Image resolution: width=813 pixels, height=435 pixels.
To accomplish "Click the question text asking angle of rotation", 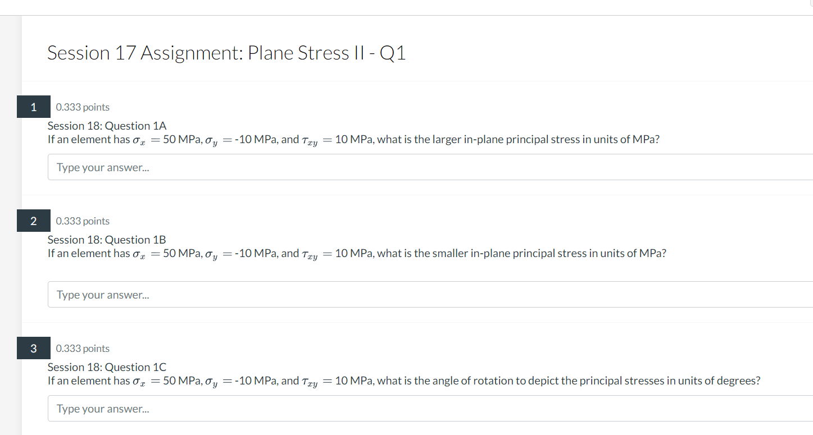I will [404, 381].
